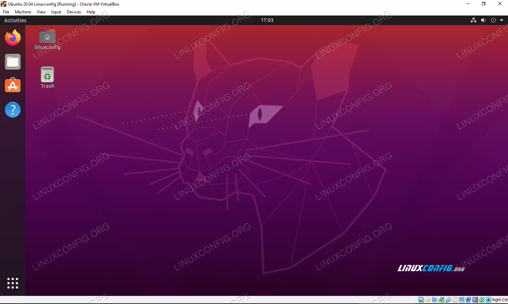The width and height of the screenshot is (508, 304).
Task: Click the recording status icon
Action: coord(468,300)
